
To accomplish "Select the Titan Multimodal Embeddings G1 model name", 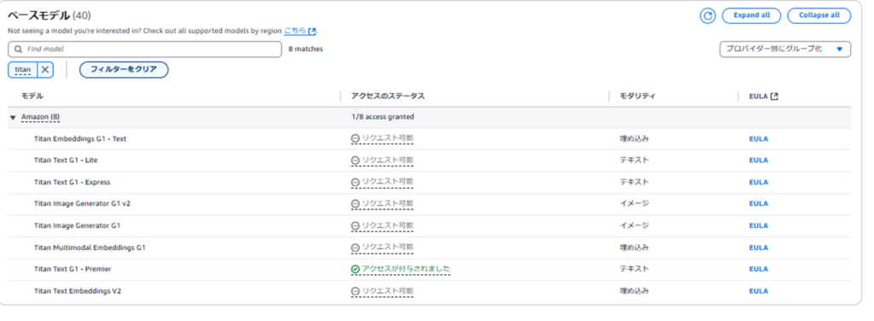I will pyautogui.click(x=89, y=248).
